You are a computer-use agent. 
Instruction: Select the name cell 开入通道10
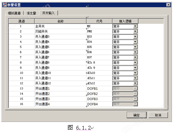[61, 73]
